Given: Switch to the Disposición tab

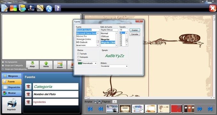Looking at the screenshot, I should click(12, 87).
